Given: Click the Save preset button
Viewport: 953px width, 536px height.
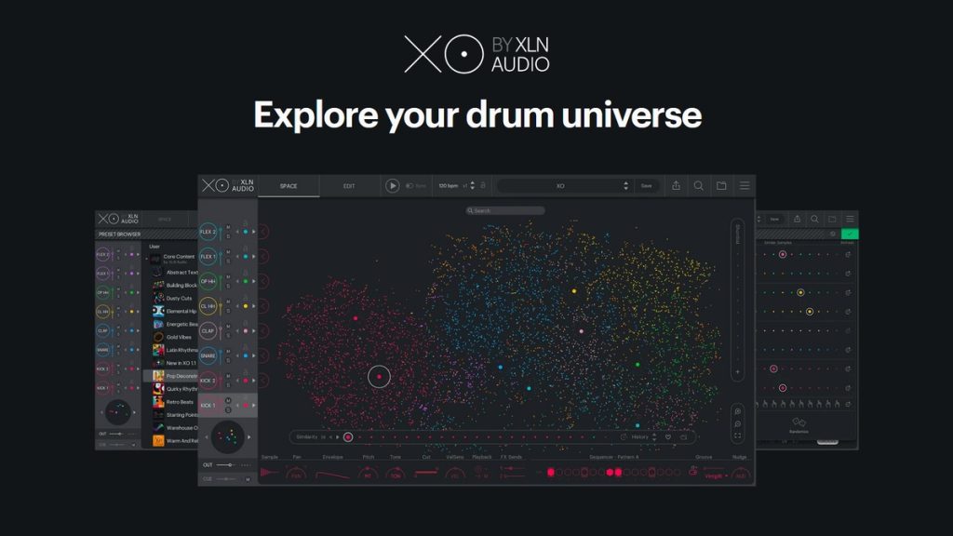Looking at the screenshot, I should point(646,186).
